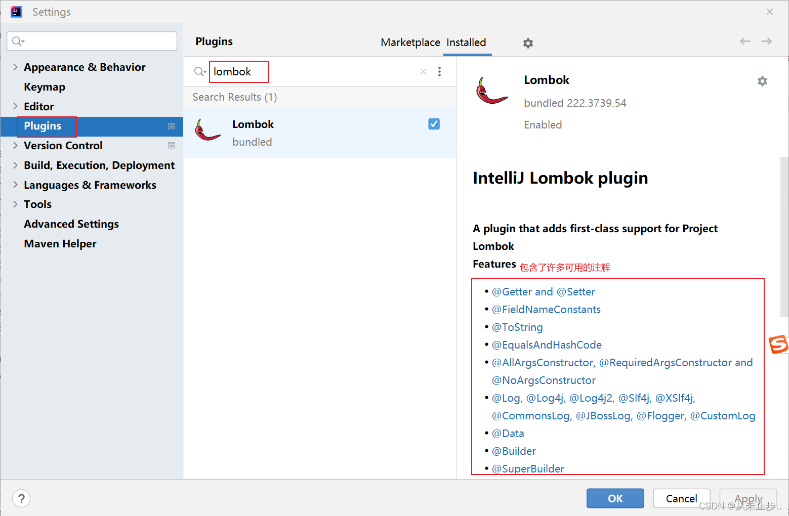The width and height of the screenshot is (789, 516).
Task: Clear the lombok search text
Action: point(423,72)
